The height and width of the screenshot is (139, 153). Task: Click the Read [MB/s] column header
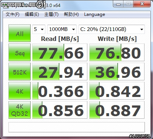pyautogui.click(x=60, y=39)
